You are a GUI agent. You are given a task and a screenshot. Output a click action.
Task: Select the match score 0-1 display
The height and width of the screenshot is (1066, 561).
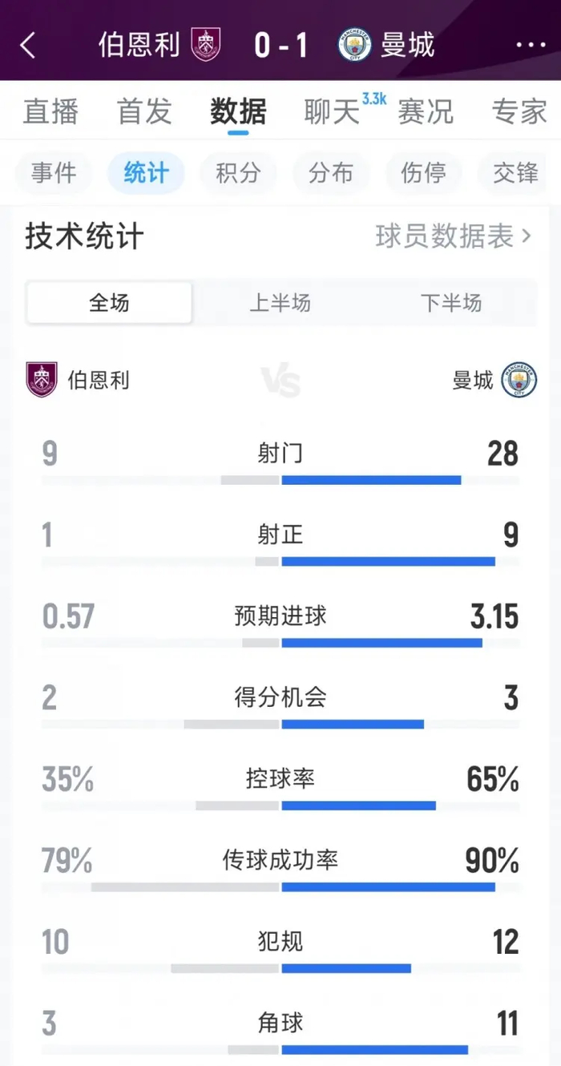pos(280,45)
